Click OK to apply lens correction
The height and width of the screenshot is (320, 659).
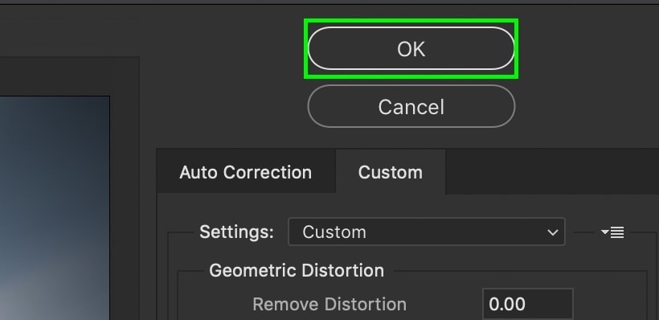411,48
